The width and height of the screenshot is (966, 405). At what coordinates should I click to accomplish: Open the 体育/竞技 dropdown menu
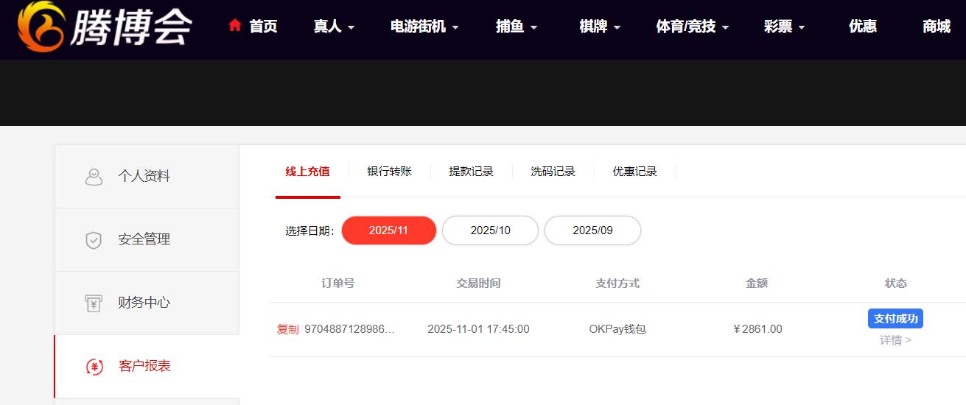pyautogui.click(x=692, y=27)
